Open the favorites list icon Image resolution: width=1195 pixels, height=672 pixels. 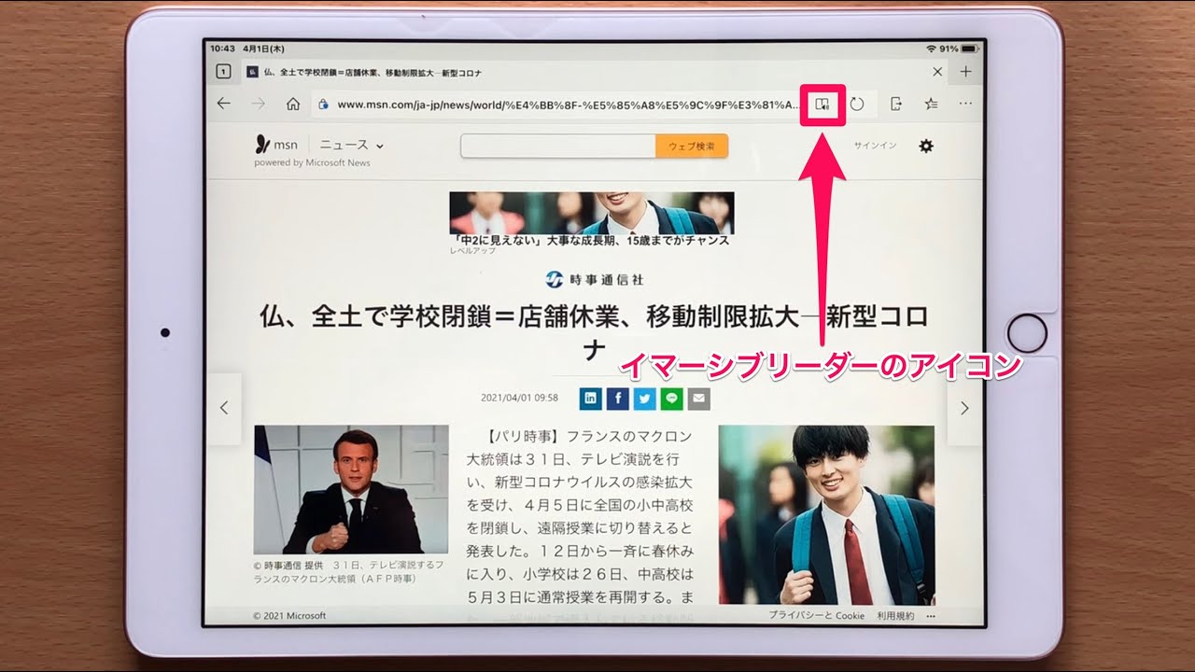(931, 105)
